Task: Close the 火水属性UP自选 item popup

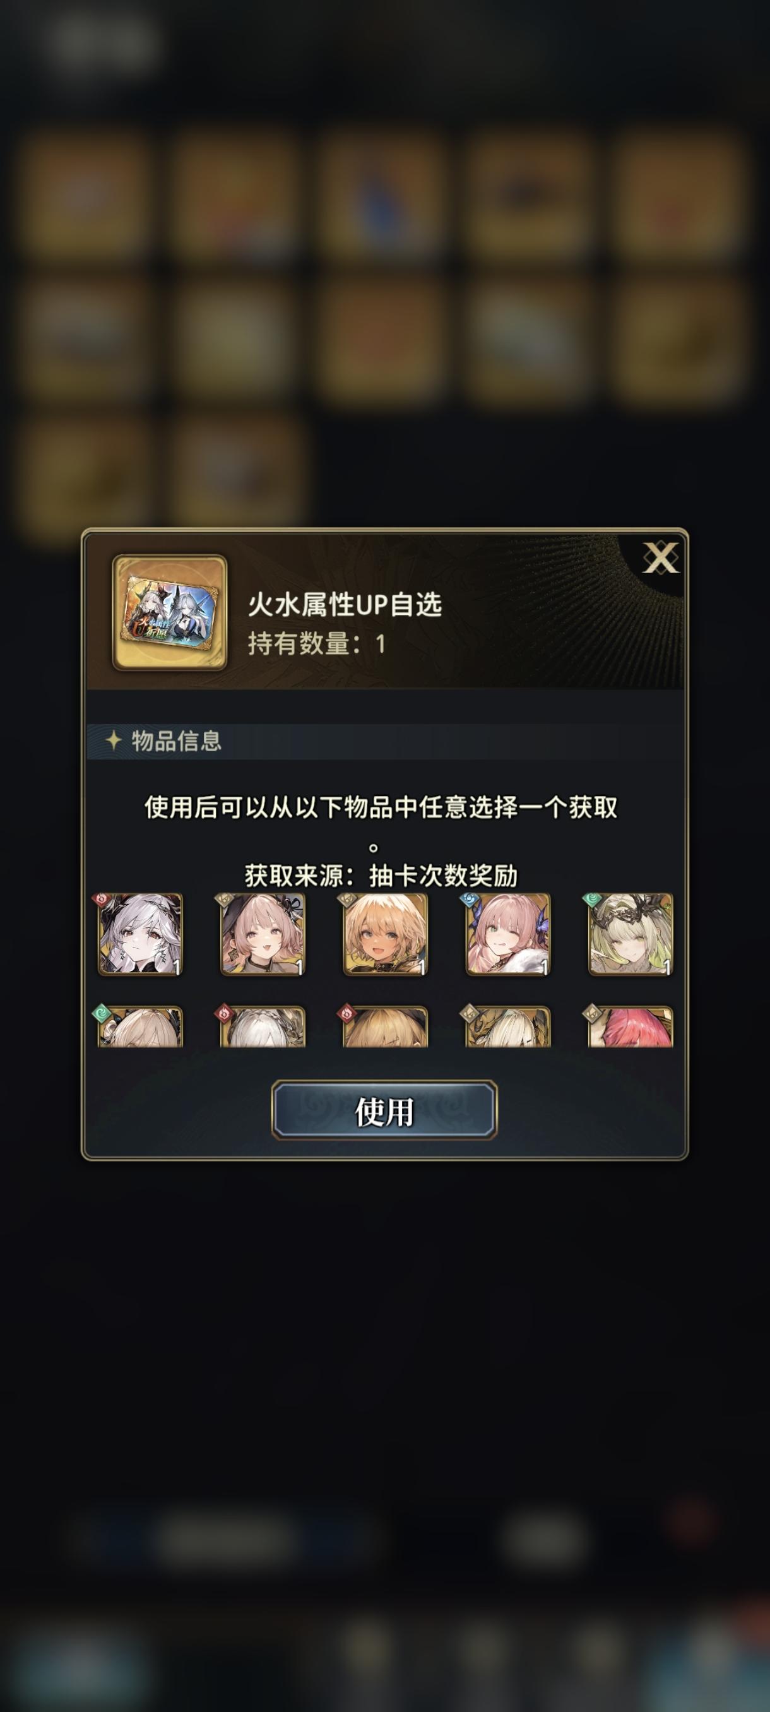Action: click(x=660, y=557)
